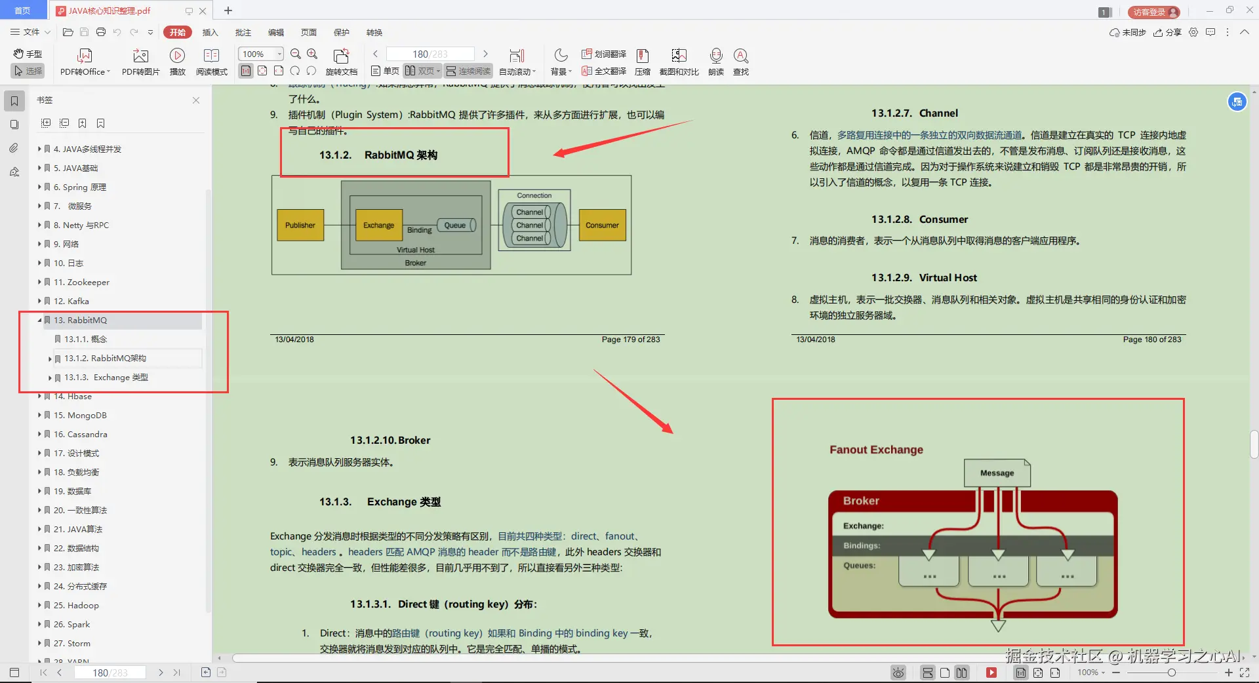Switch to the 转换 convert tab
Image resolution: width=1259 pixels, height=683 pixels.
pos(374,32)
